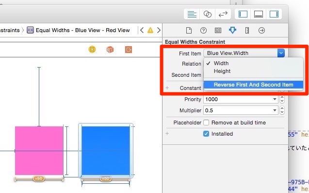Go to next issue arrow
This screenshot has width=309, height=193.
[159, 30]
